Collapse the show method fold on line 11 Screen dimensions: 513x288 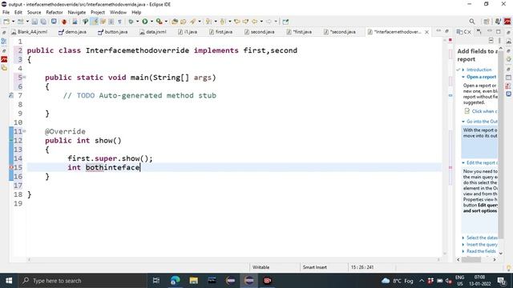click(25, 131)
